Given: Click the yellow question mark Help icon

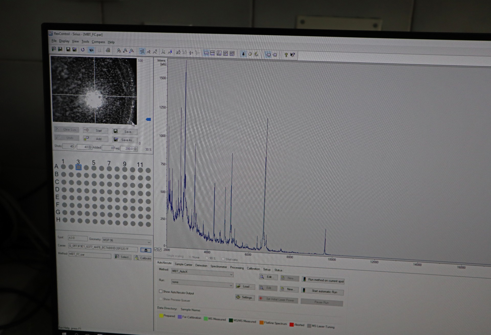Looking at the screenshot, I should coord(286,55).
